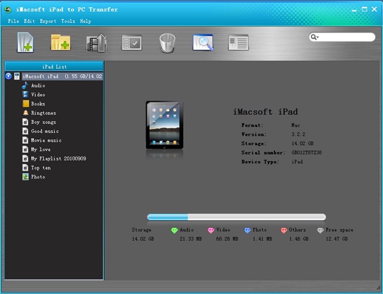The image size is (383, 294).
Task: Click the window resize grip corner
Action: [379, 287]
